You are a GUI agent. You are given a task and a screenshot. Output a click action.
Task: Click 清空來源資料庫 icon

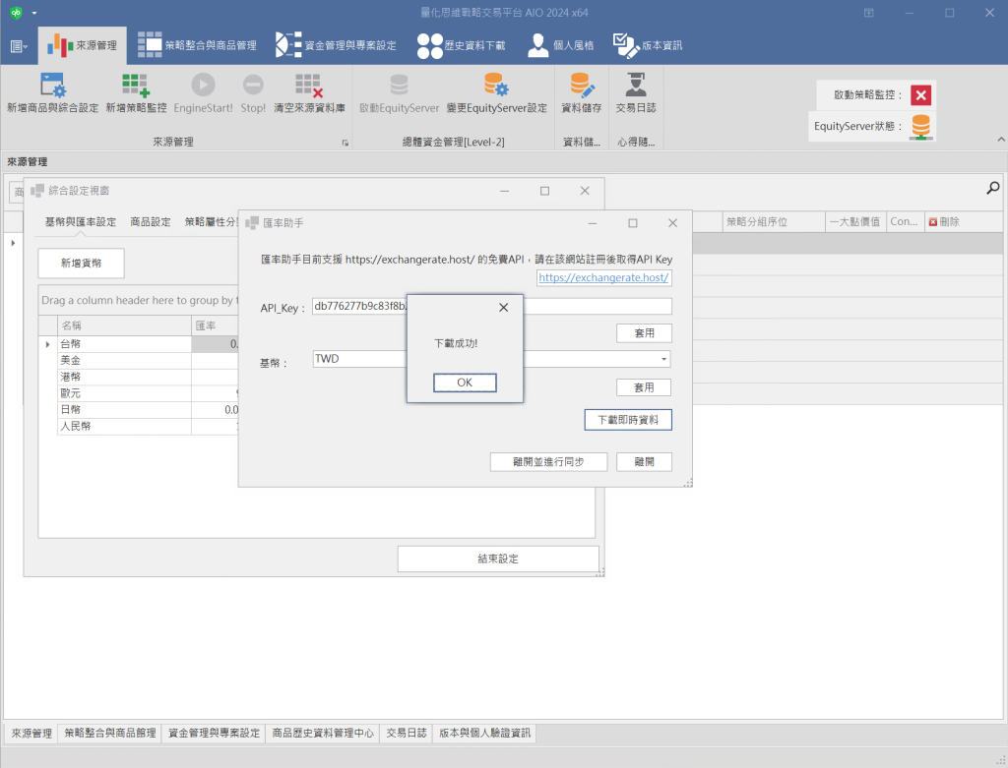[x=309, y=86]
